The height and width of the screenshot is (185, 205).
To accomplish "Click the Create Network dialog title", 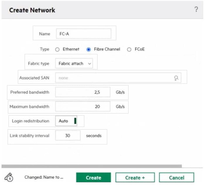I will point(32,10).
